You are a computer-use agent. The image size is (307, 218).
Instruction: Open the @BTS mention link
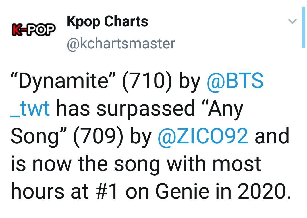coord(235,81)
